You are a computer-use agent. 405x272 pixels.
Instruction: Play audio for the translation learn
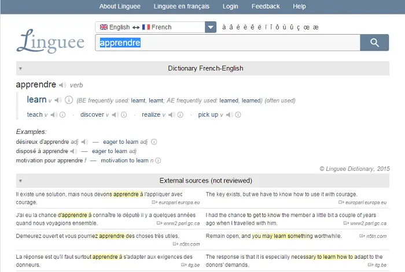[x=58, y=100]
